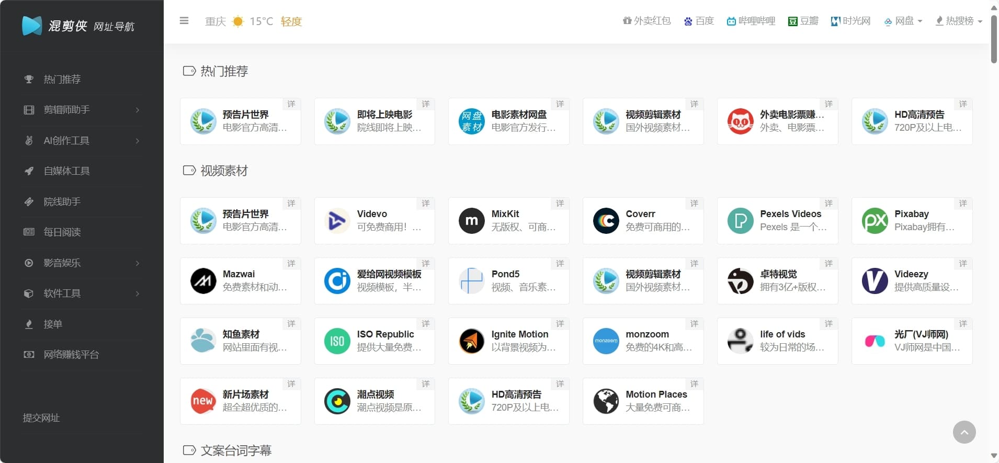Open the Ignite Motion icon
The image size is (999, 463).
pyautogui.click(x=471, y=341)
